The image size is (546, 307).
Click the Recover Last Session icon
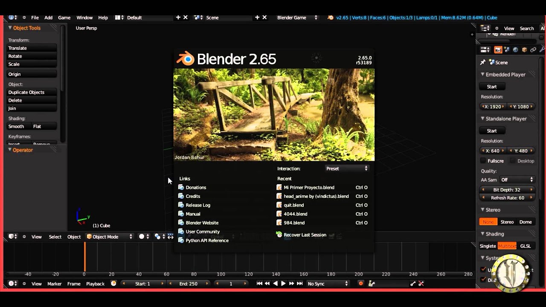tap(279, 235)
